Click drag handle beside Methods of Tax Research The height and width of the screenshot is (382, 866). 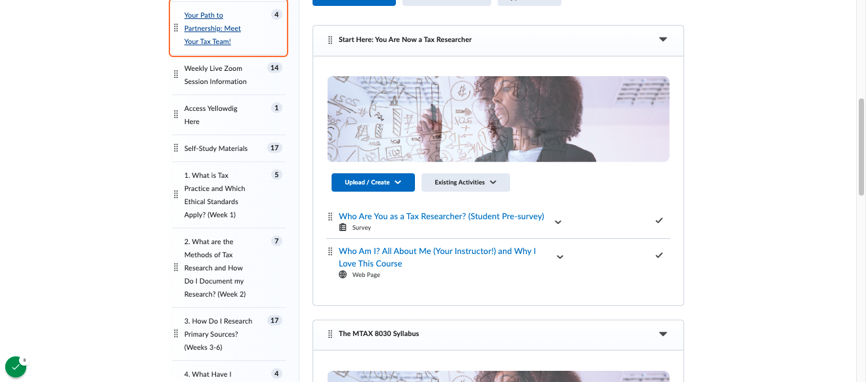175,267
